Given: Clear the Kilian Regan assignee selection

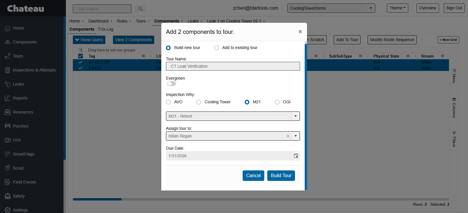Looking at the screenshot, I should [x=288, y=136].
